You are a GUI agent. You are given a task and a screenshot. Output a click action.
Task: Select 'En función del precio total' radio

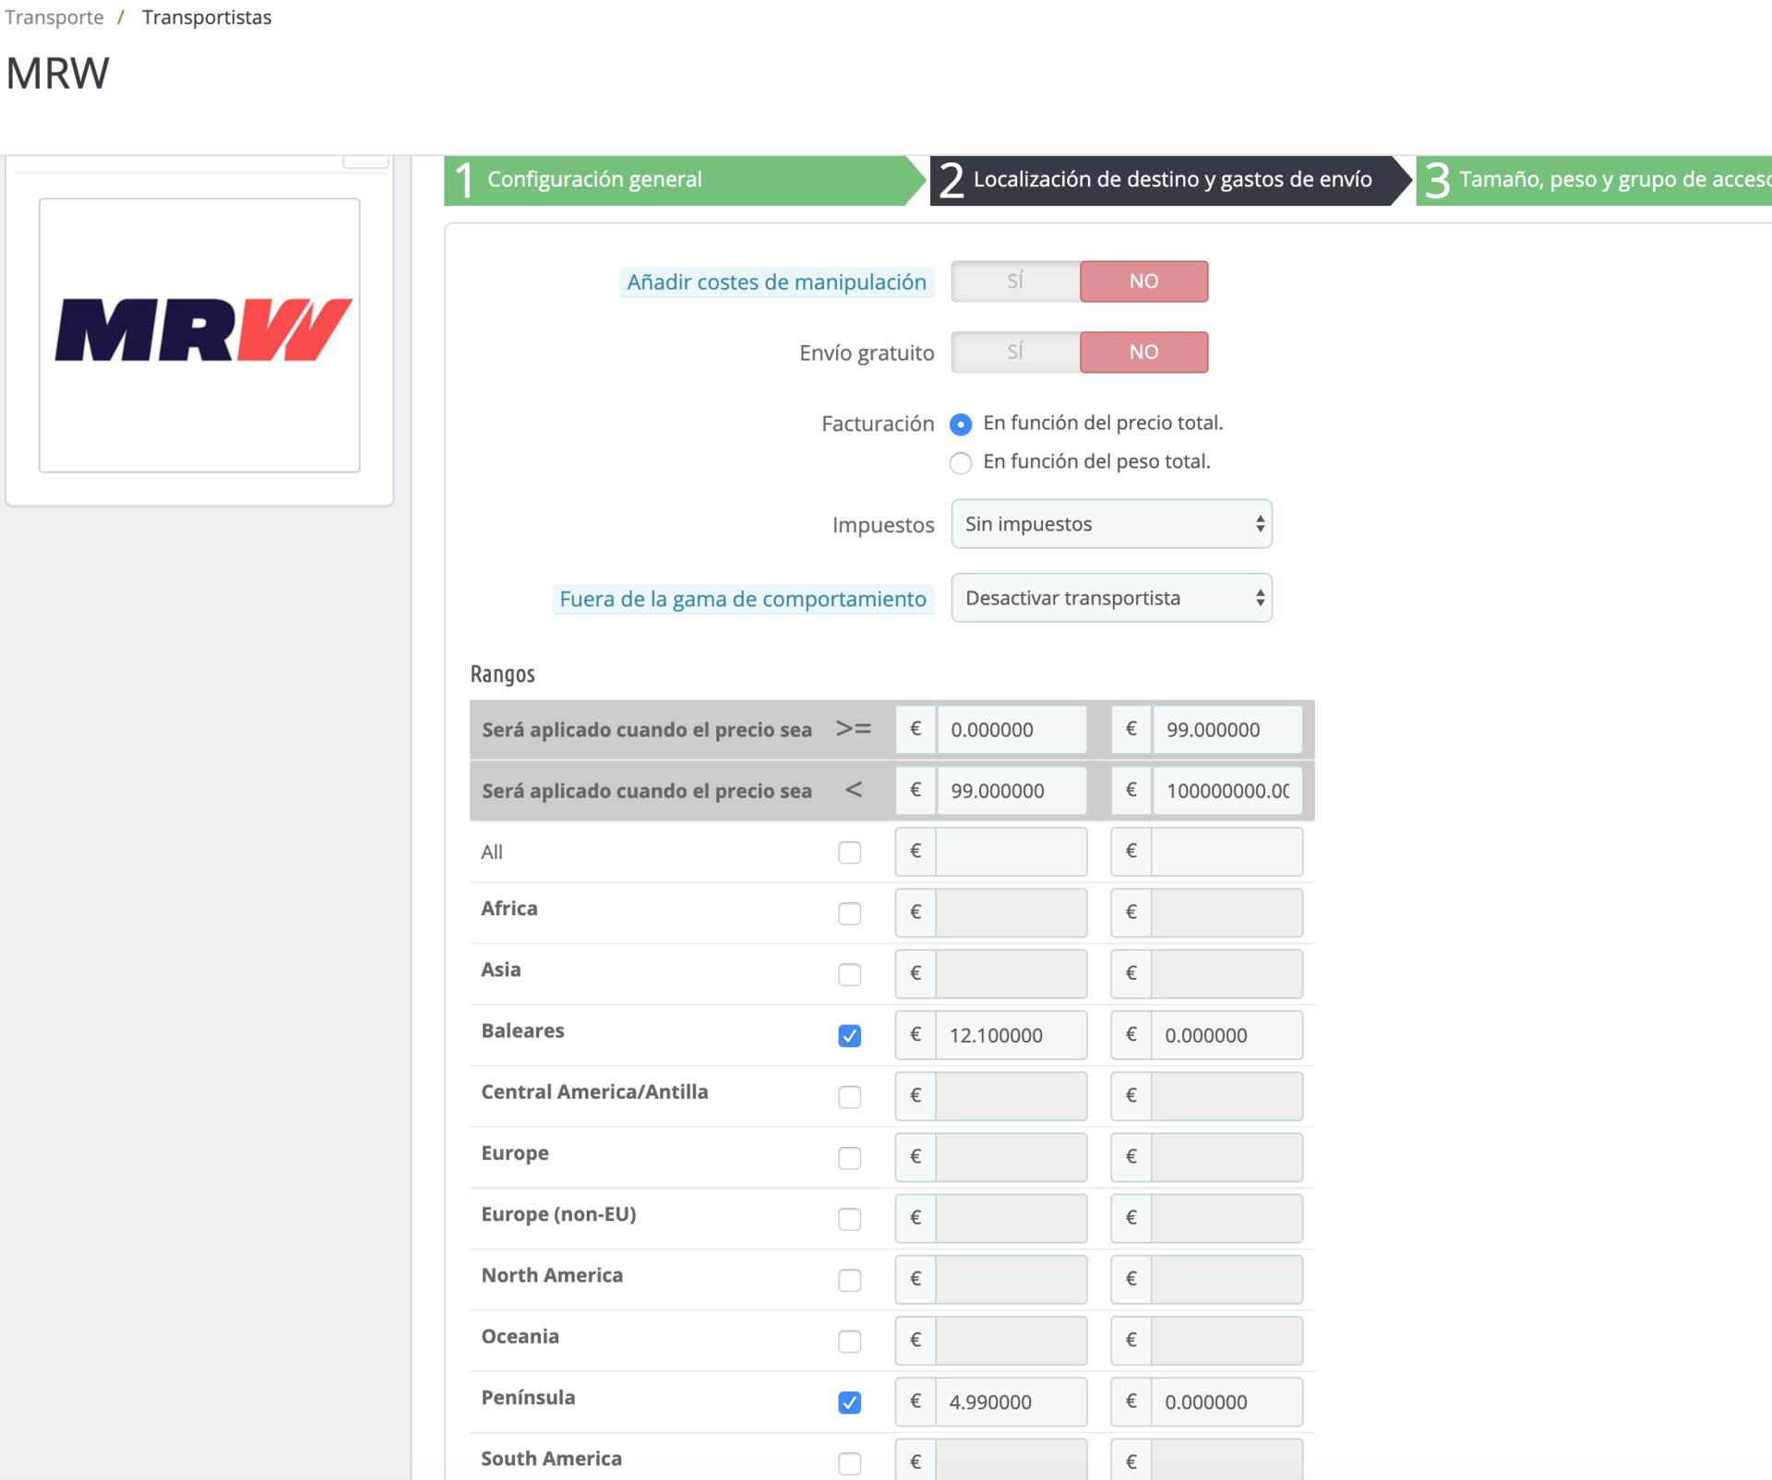click(x=961, y=424)
